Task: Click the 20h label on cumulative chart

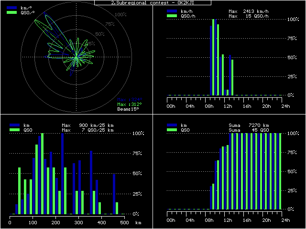Action: coord(266,220)
